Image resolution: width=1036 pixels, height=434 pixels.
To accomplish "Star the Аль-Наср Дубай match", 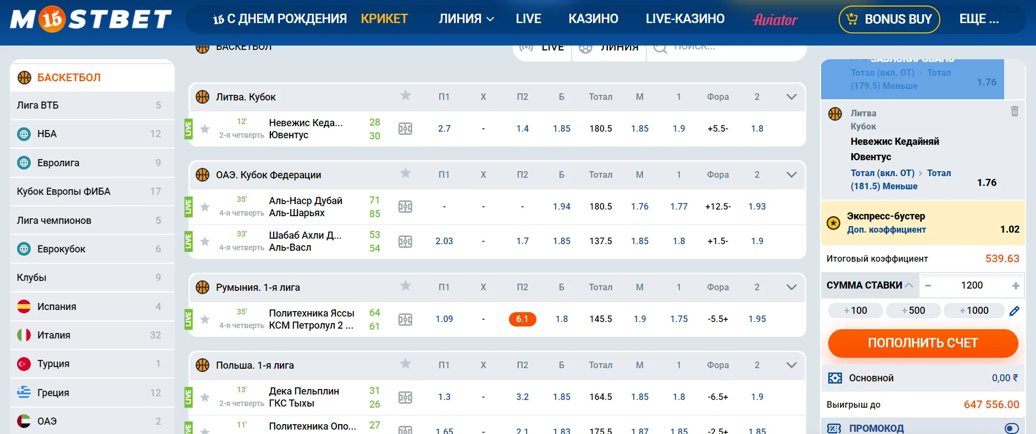I will pyautogui.click(x=205, y=207).
